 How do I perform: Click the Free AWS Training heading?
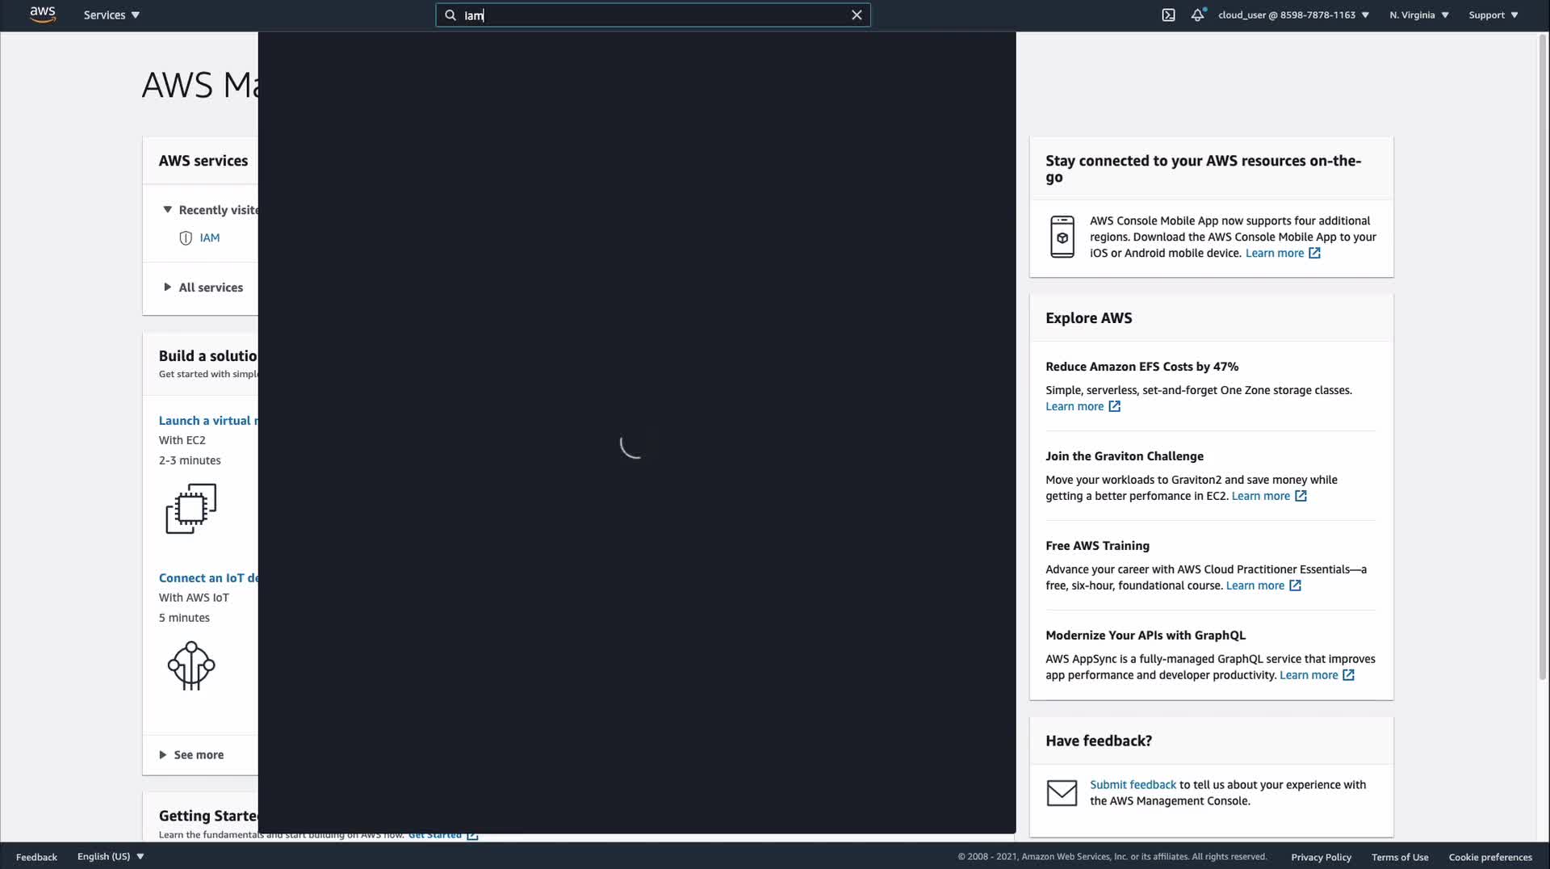1097,545
